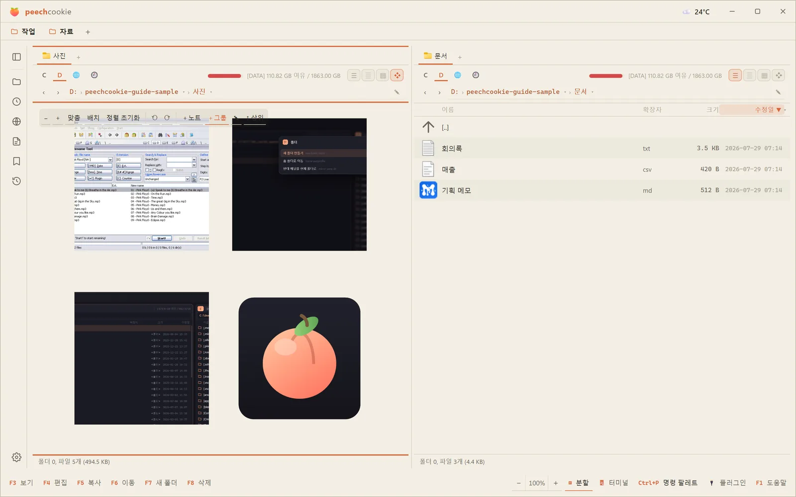Screen dimensions: 796x497
Task: Switch right pane to list view
Action: (x=735, y=76)
